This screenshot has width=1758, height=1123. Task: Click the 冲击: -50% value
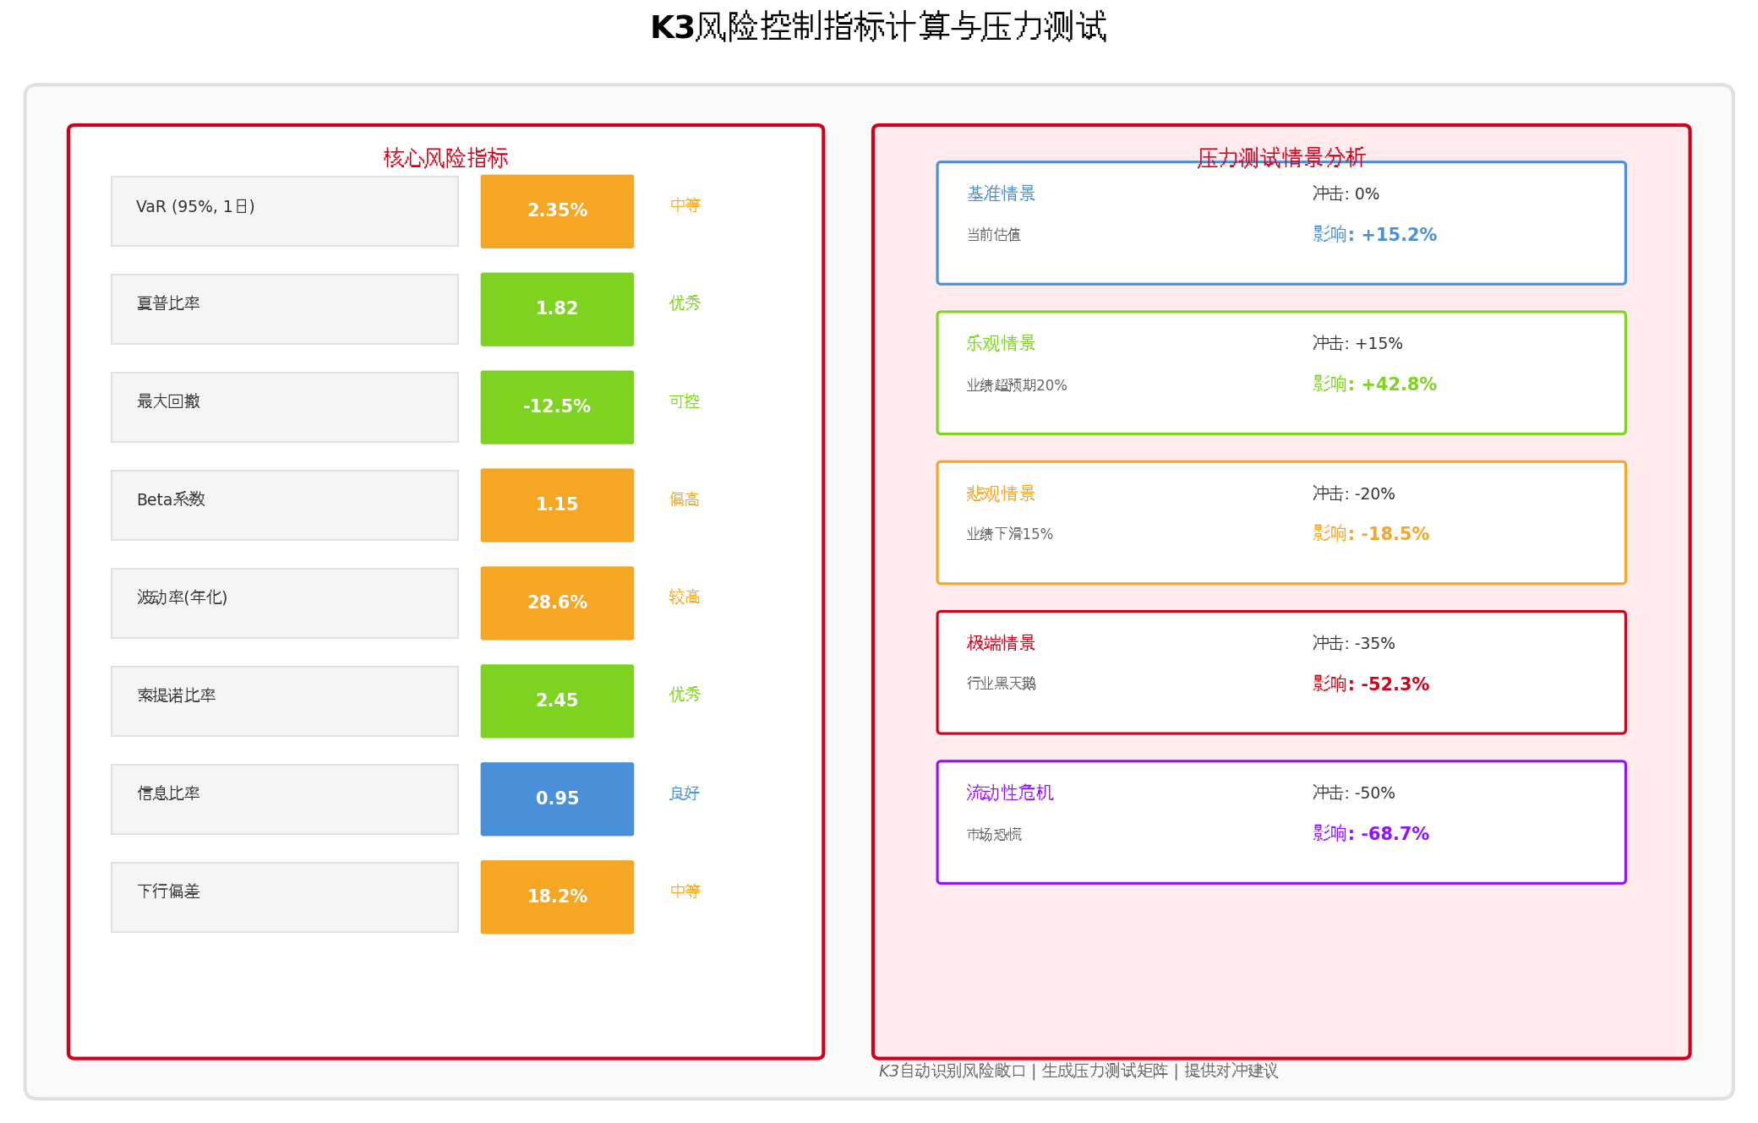coord(1353,793)
